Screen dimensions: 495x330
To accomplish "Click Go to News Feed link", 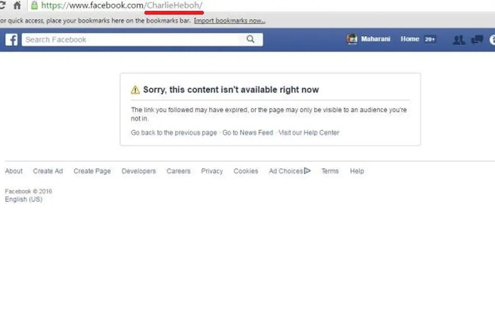I will pyautogui.click(x=248, y=133).
